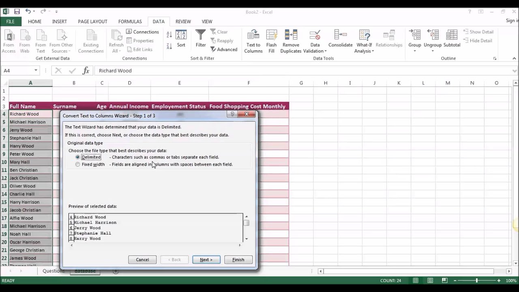The height and width of the screenshot is (292, 519).
Task: Switch to the HOME tab
Action: point(34,21)
